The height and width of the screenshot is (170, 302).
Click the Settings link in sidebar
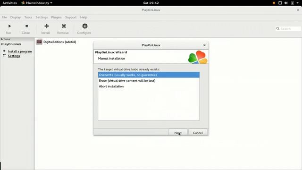click(14, 56)
